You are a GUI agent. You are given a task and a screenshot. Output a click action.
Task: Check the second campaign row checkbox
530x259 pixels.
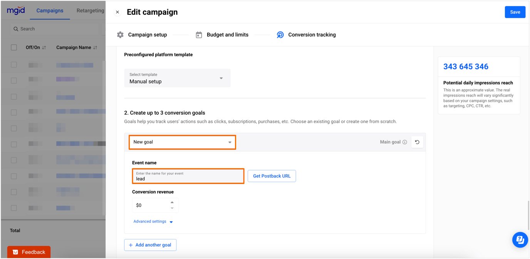point(14,80)
